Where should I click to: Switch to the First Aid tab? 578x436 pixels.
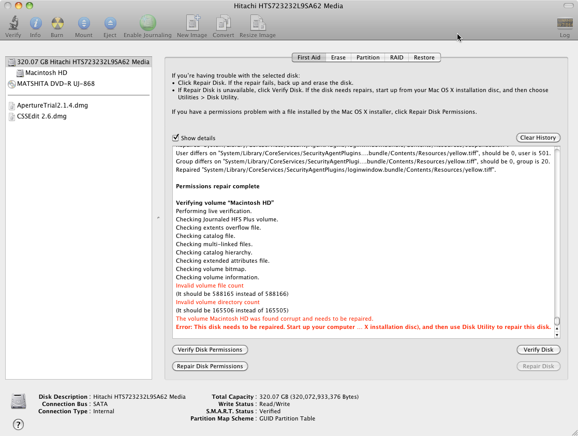(309, 57)
